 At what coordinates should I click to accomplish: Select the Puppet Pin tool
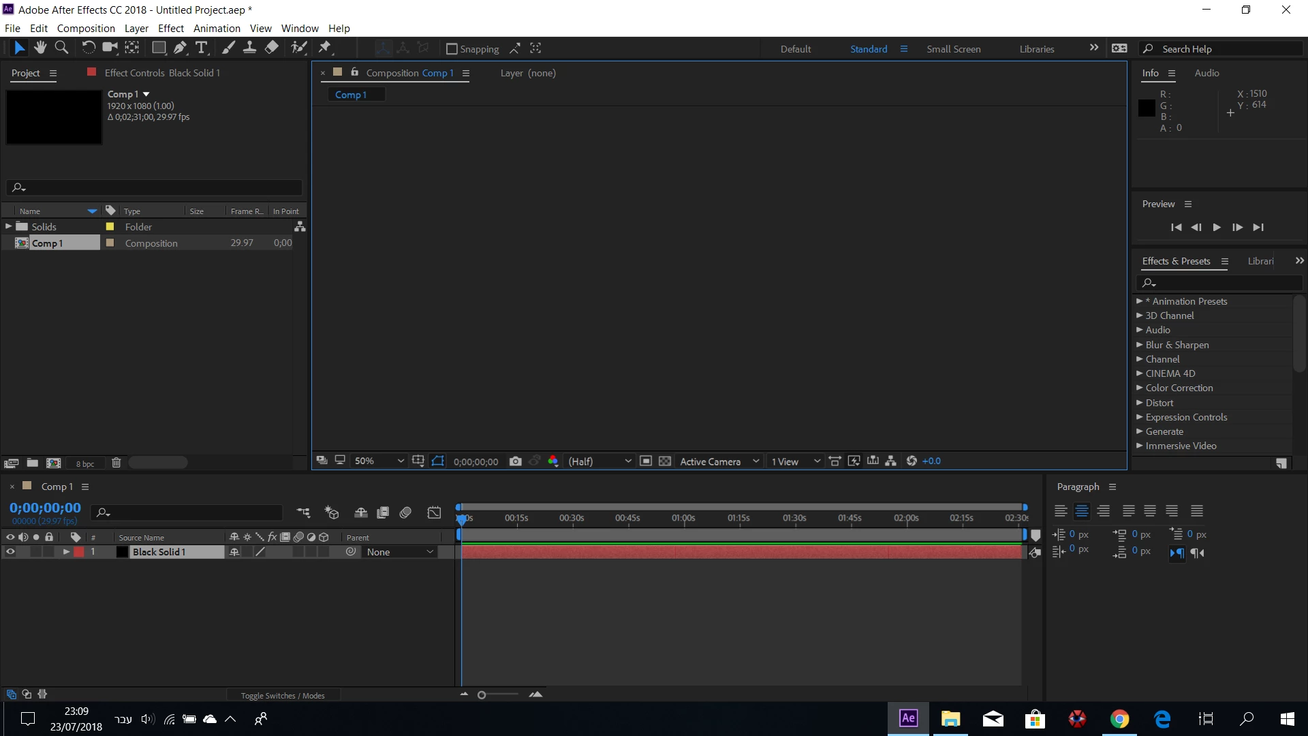(325, 48)
